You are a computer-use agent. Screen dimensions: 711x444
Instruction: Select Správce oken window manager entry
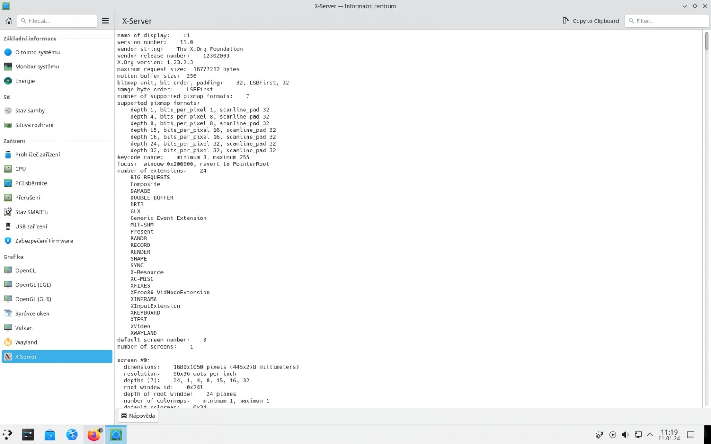click(57, 313)
